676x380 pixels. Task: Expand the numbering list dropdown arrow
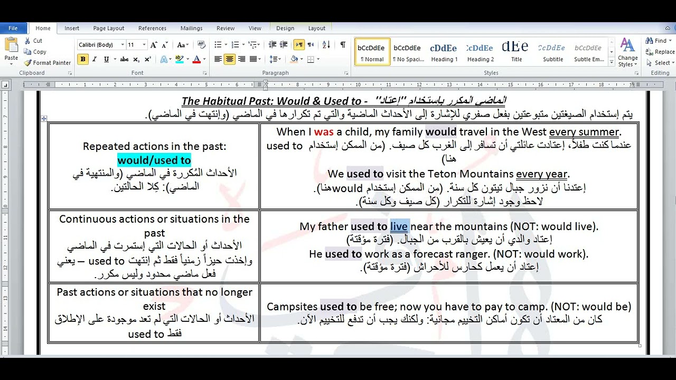click(x=243, y=45)
